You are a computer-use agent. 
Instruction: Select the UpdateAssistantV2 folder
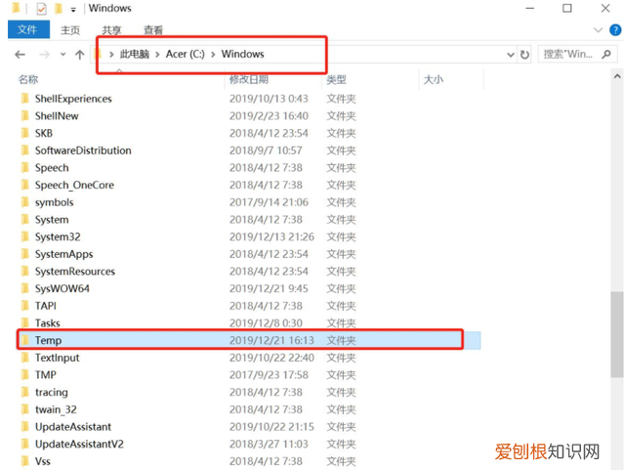79,444
